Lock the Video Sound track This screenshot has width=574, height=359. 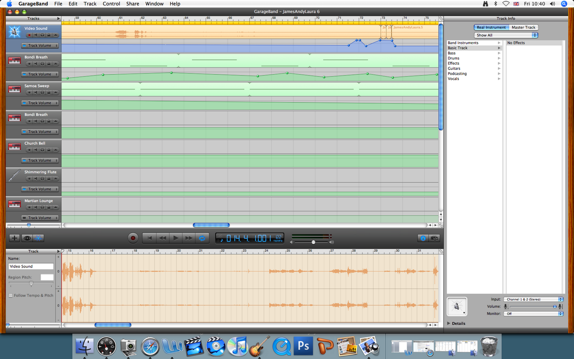pyautogui.click(x=49, y=35)
